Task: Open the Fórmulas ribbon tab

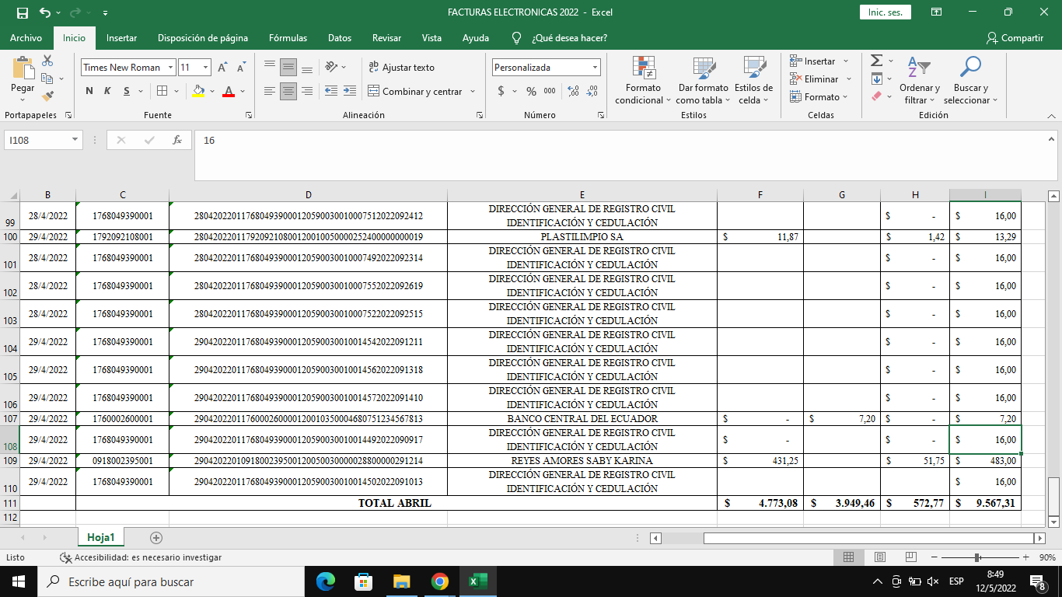Action: tap(288, 38)
